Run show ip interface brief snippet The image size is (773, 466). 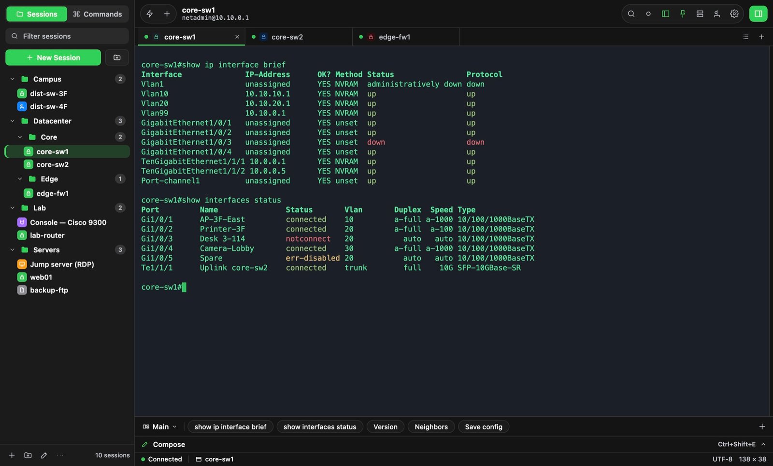coord(230,427)
